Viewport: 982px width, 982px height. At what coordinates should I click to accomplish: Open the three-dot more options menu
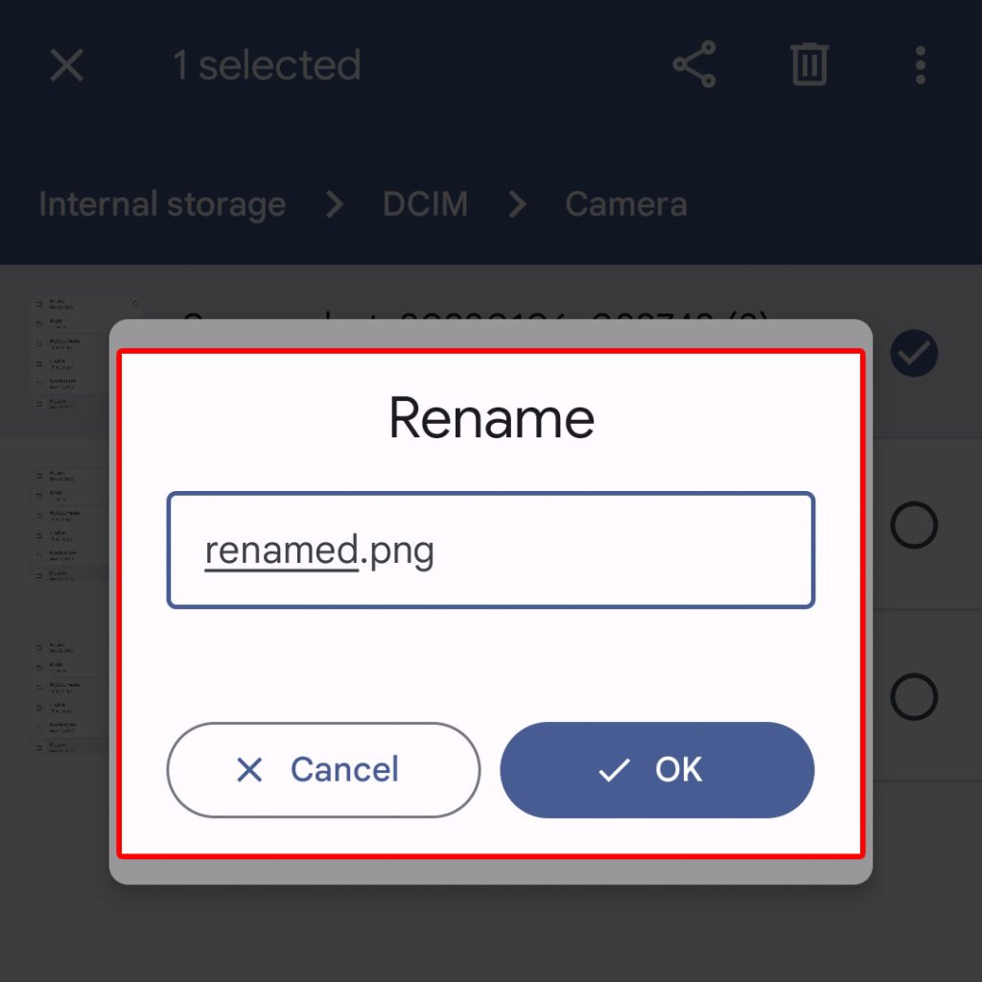(920, 65)
